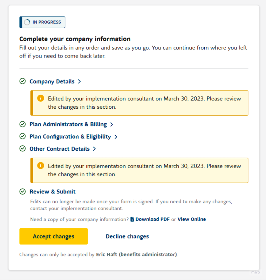
Task: Click the Review & Submit checkmark icon
Action: 22,192
